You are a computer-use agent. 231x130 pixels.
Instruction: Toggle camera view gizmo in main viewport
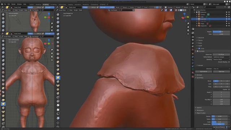point(188,30)
